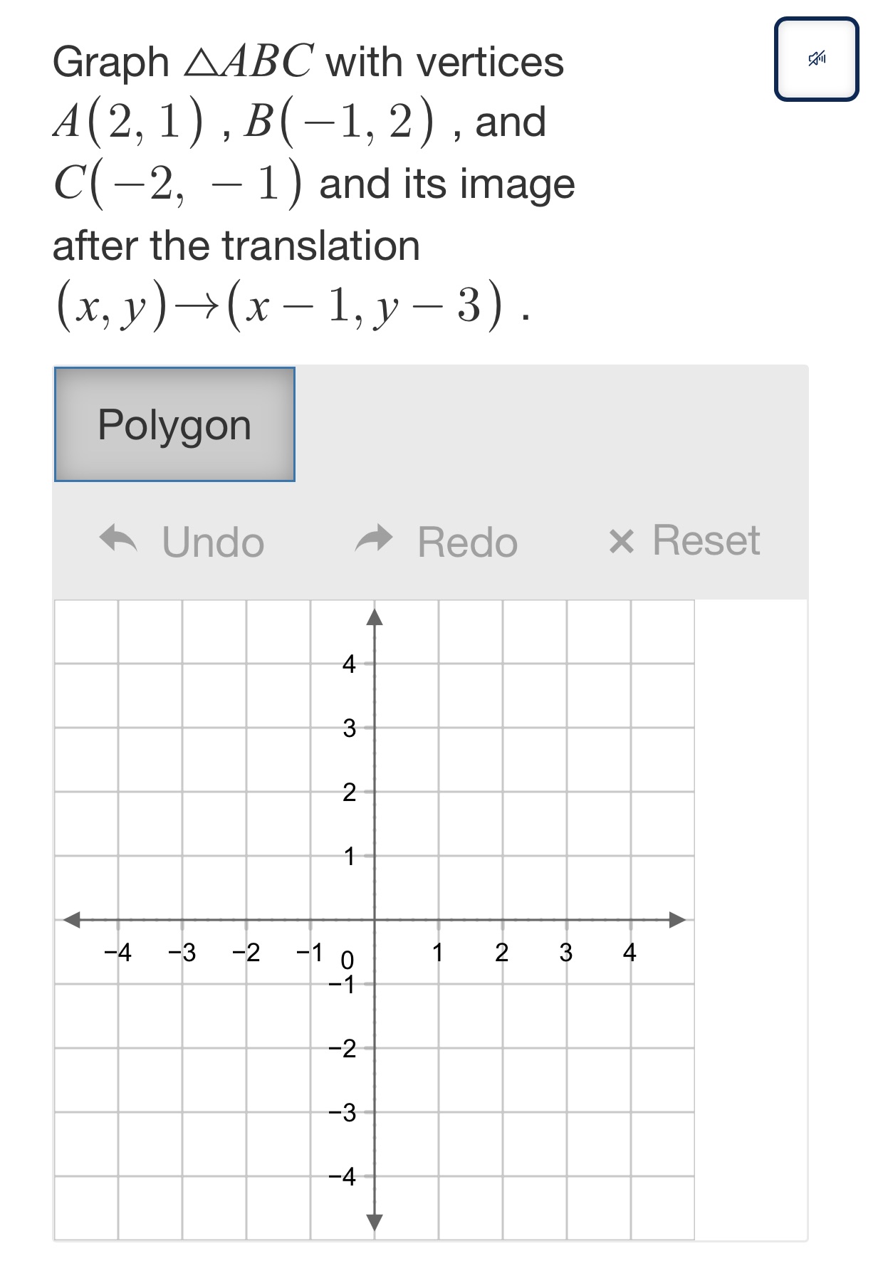Click the upward arrowhead of the y-axis

pyautogui.click(x=375, y=617)
